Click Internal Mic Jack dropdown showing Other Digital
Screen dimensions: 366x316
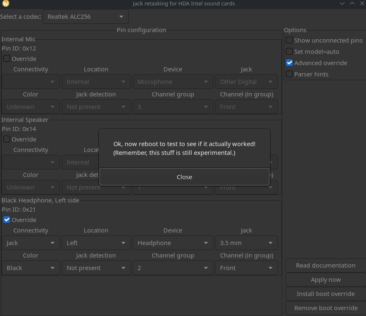pyautogui.click(x=246, y=82)
